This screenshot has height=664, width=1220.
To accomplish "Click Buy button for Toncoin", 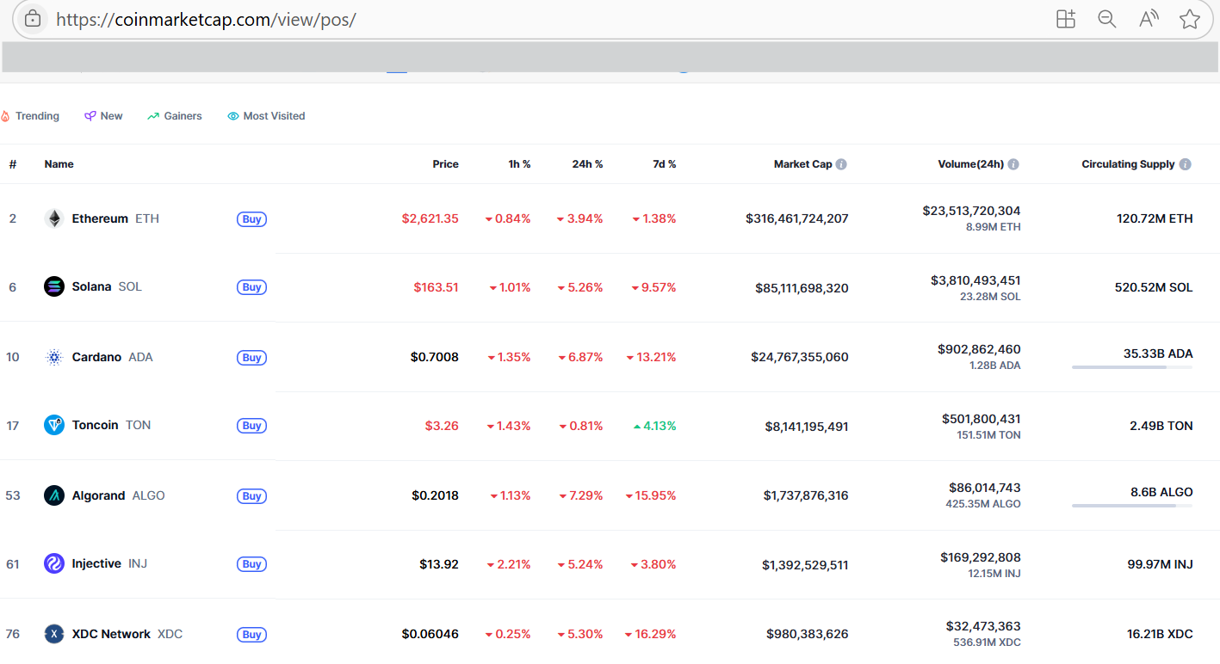I will [x=251, y=426].
